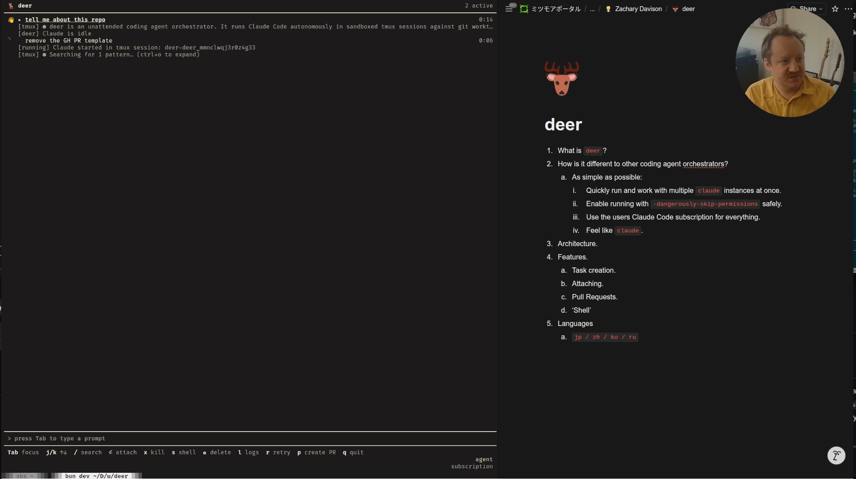Expand the Share dropdown chevron
856x479 pixels.
pos(820,9)
